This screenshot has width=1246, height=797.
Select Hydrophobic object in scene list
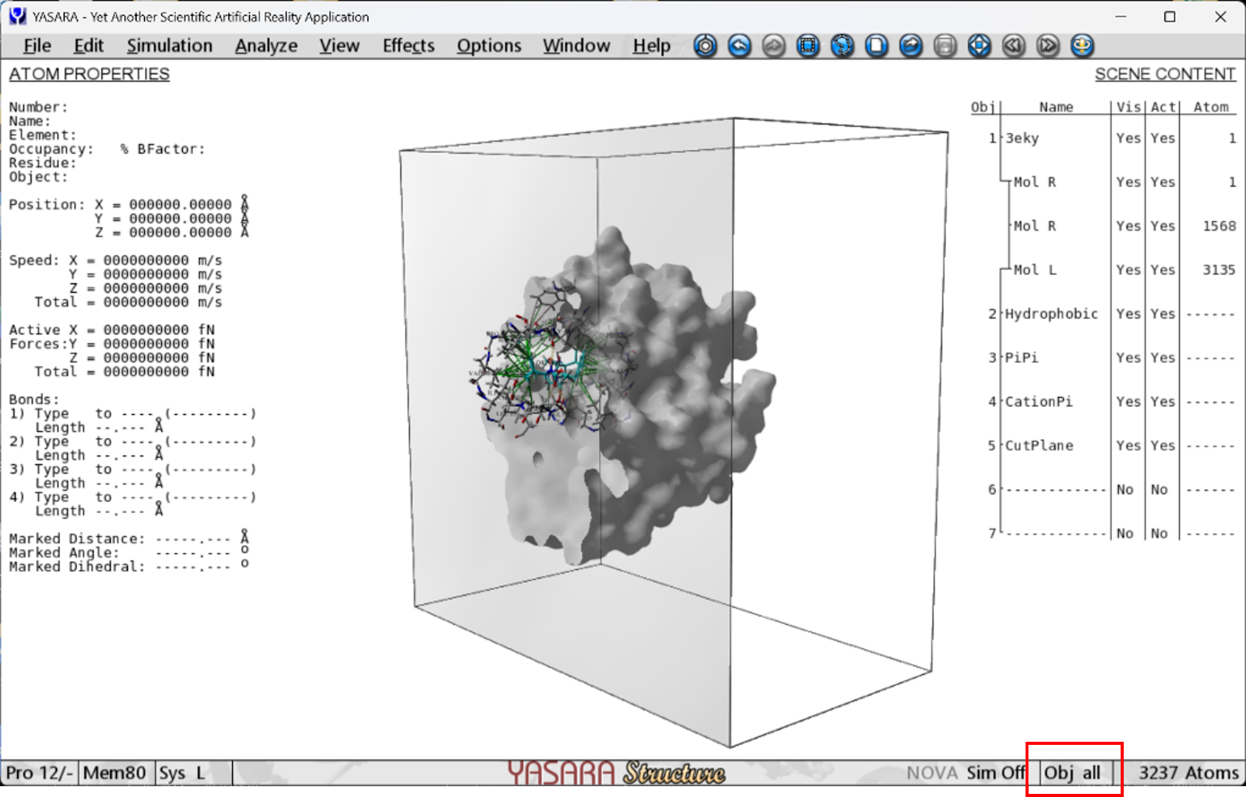pos(1051,314)
